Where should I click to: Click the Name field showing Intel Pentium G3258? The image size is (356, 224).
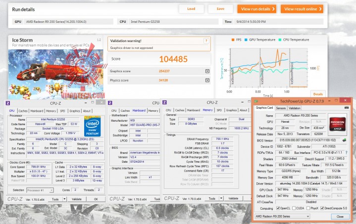tap(53, 119)
